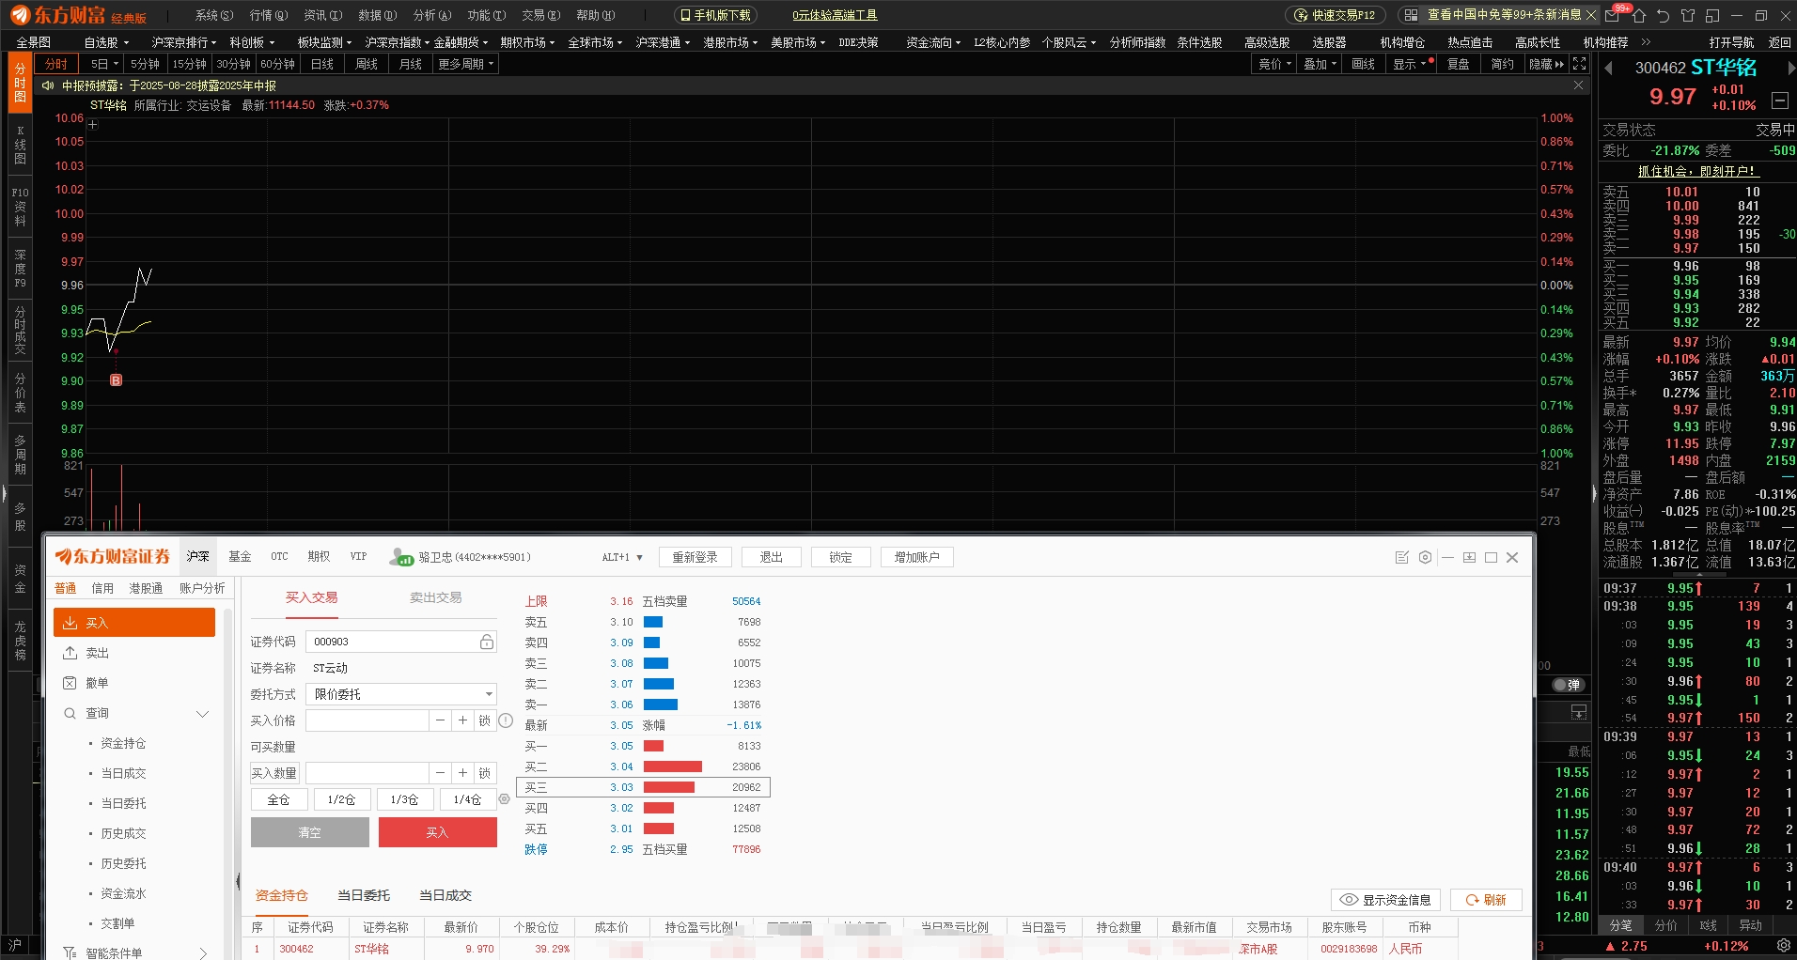Click the 买入数量 input field
Screen dimensions: 1797x960
[x=367, y=773]
